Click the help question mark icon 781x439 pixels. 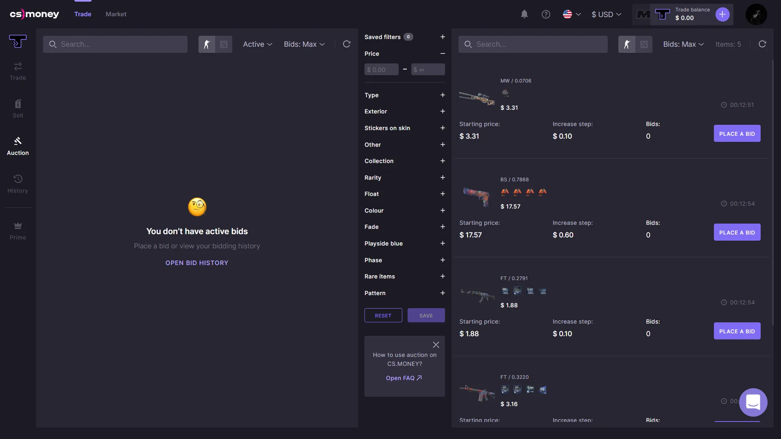pos(546,14)
